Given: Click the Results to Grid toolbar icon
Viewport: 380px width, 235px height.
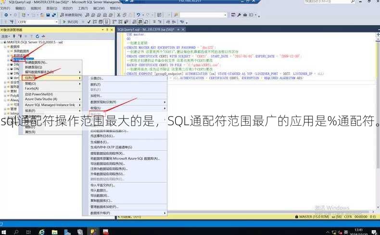Looking at the screenshot, I should (140, 22).
